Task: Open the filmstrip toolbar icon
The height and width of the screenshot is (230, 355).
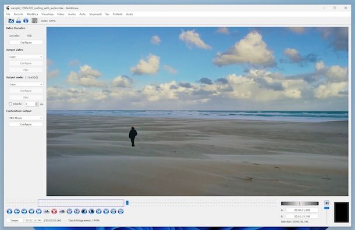Action: coord(34,21)
